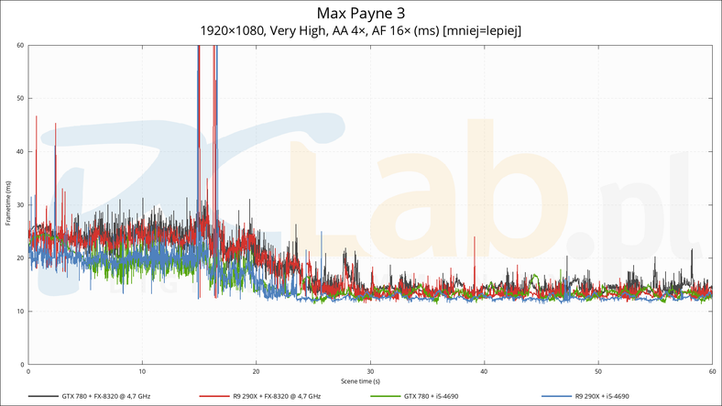Click the blue legend line swatch
The width and height of the screenshot is (722, 406).
(557, 396)
